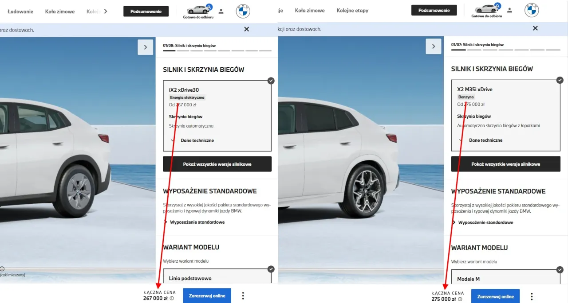The height and width of the screenshot is (303, 568).
Task: Expand 'Wyposażenie standardowe' link above 'Linia podstawowa' card
Action: [x=194, y=222]
